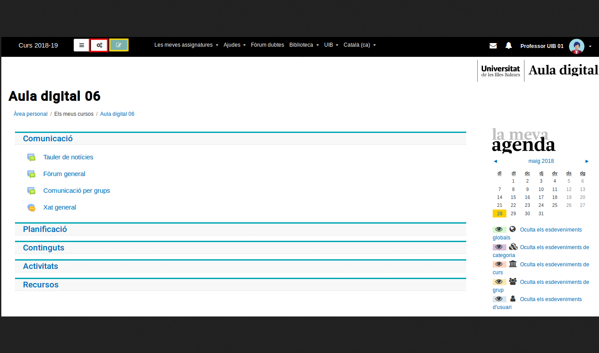Viewport: 599px width, 353px height.
Task: Expand the user menu arrow beside avatar
Action: click(x=590, y=46)
